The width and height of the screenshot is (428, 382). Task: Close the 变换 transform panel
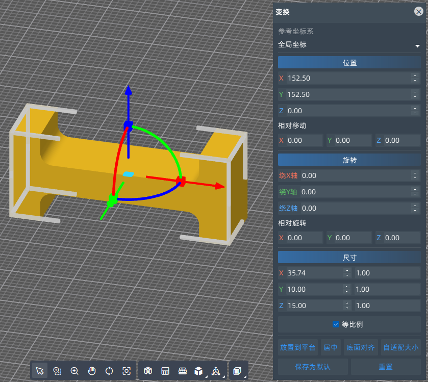point(418,11)
